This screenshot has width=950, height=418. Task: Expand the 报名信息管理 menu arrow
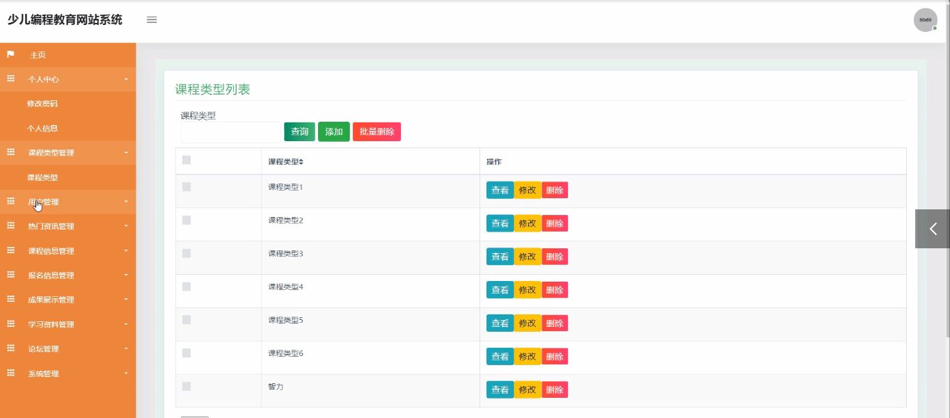coord(126,275)
